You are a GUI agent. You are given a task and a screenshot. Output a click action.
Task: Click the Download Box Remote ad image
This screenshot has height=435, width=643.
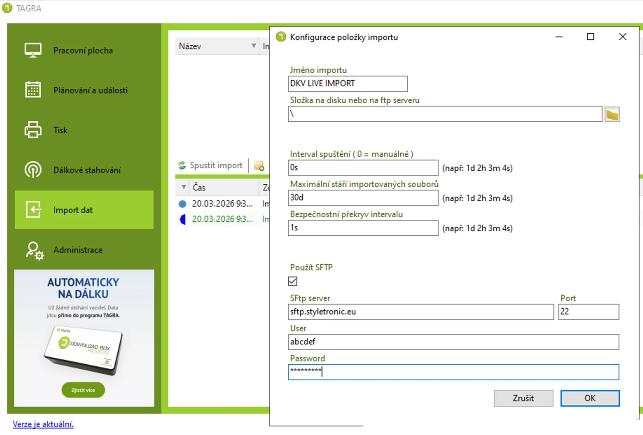coord(84,350)
